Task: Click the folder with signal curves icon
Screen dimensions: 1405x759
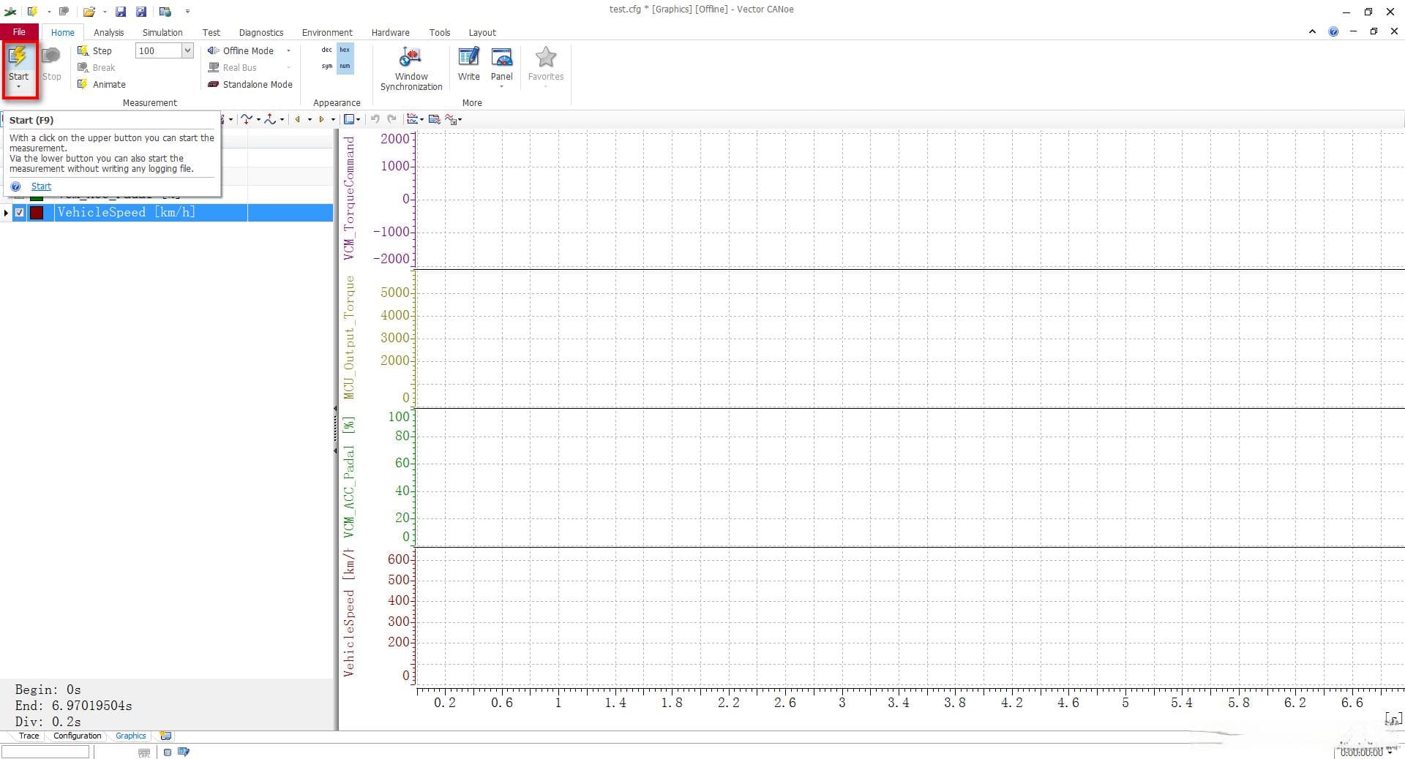Action: pos(434,119)
